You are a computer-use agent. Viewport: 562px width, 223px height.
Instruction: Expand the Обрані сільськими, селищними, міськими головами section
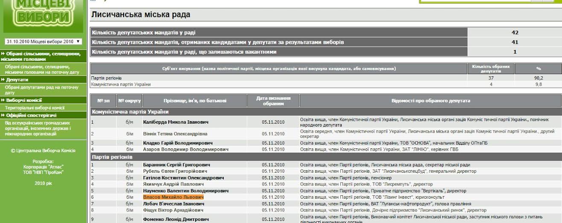(x=43, y=56)
